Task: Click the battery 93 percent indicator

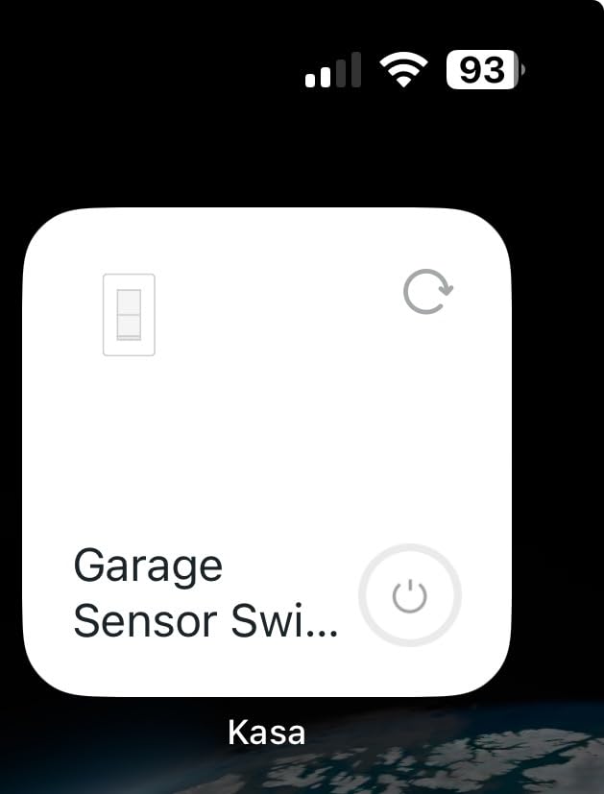Action: [x=486, y=70]
